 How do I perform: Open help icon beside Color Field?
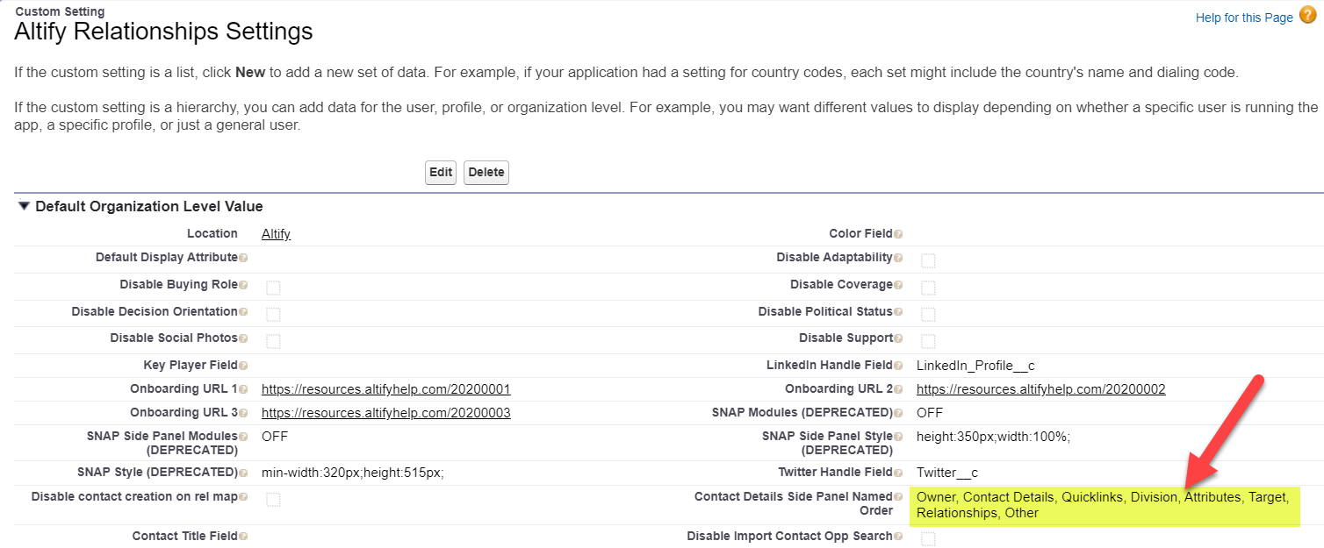pos(898,234)
